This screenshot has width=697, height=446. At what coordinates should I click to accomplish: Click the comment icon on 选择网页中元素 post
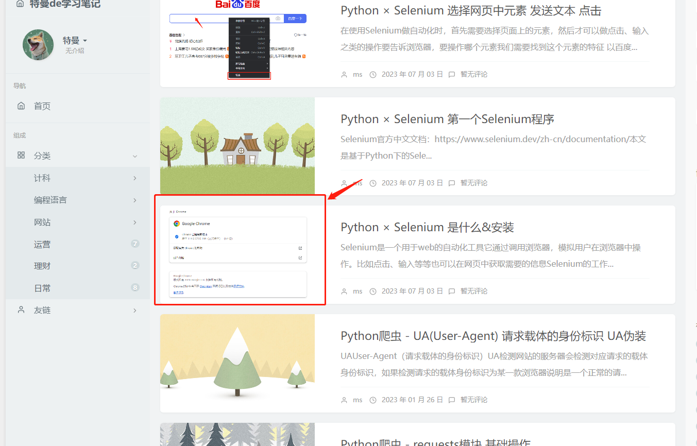click(452, 74)
